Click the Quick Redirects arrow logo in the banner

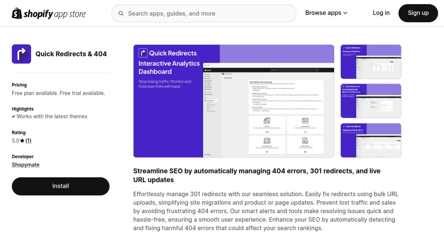tap(143, 53)
